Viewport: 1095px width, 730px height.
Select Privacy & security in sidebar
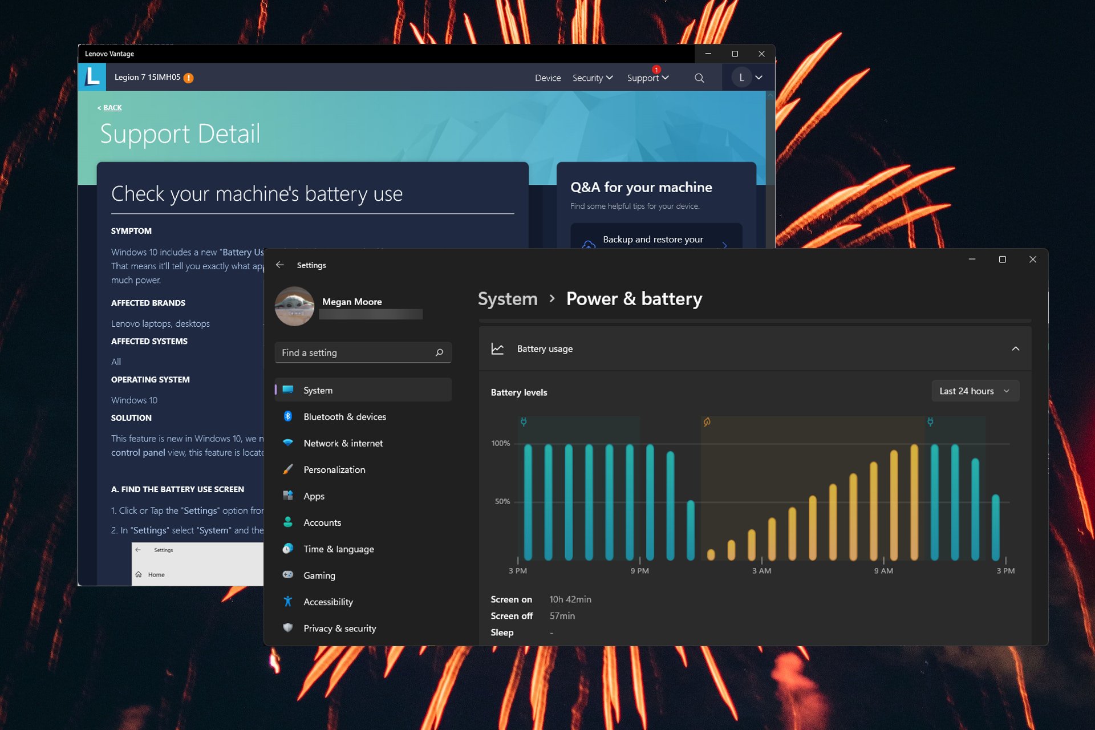click(x=363, y=628)
